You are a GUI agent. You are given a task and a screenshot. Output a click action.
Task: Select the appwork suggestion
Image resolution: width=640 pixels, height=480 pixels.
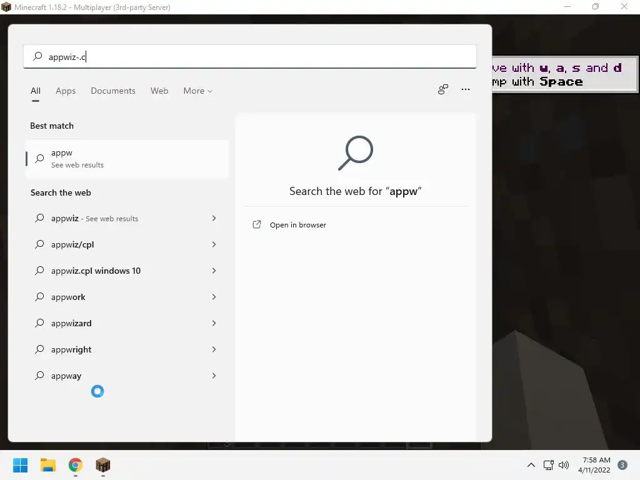[127, 297]
